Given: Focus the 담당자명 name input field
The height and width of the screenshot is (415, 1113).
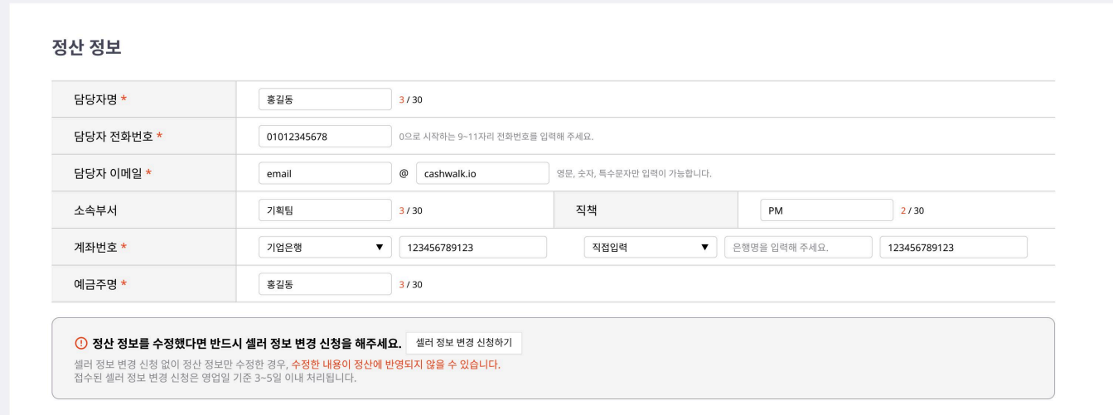Looking at the screenshot, I should [324, 99].
